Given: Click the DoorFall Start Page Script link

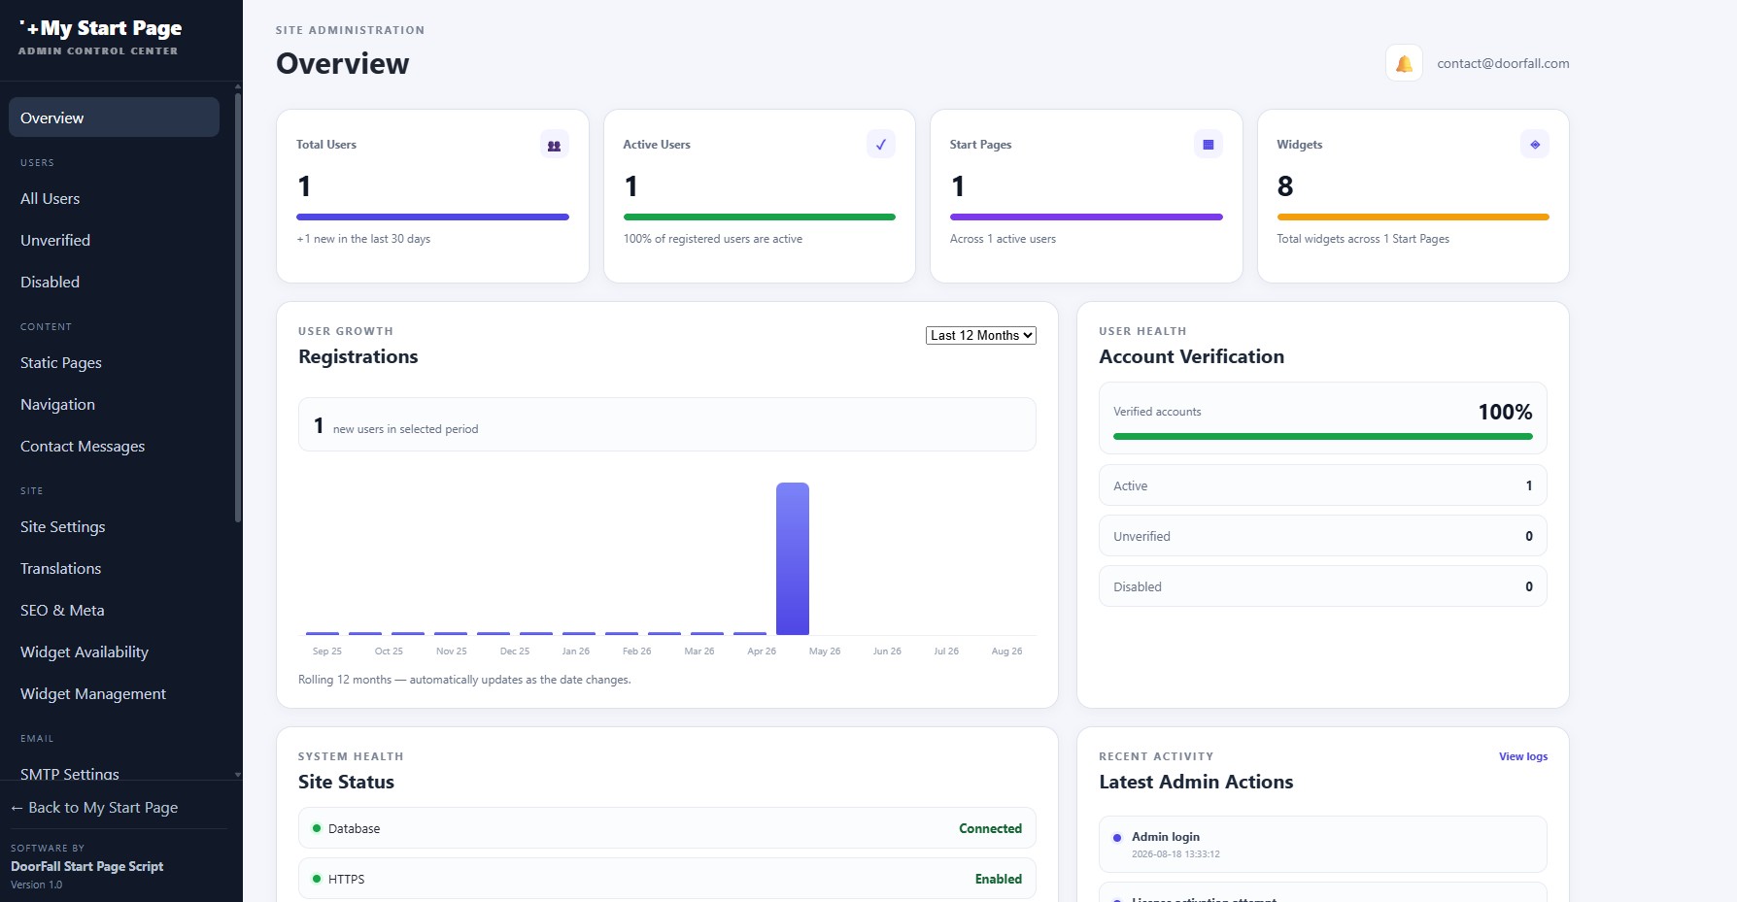Looking at the screenshot, I should tap(86, 866).
